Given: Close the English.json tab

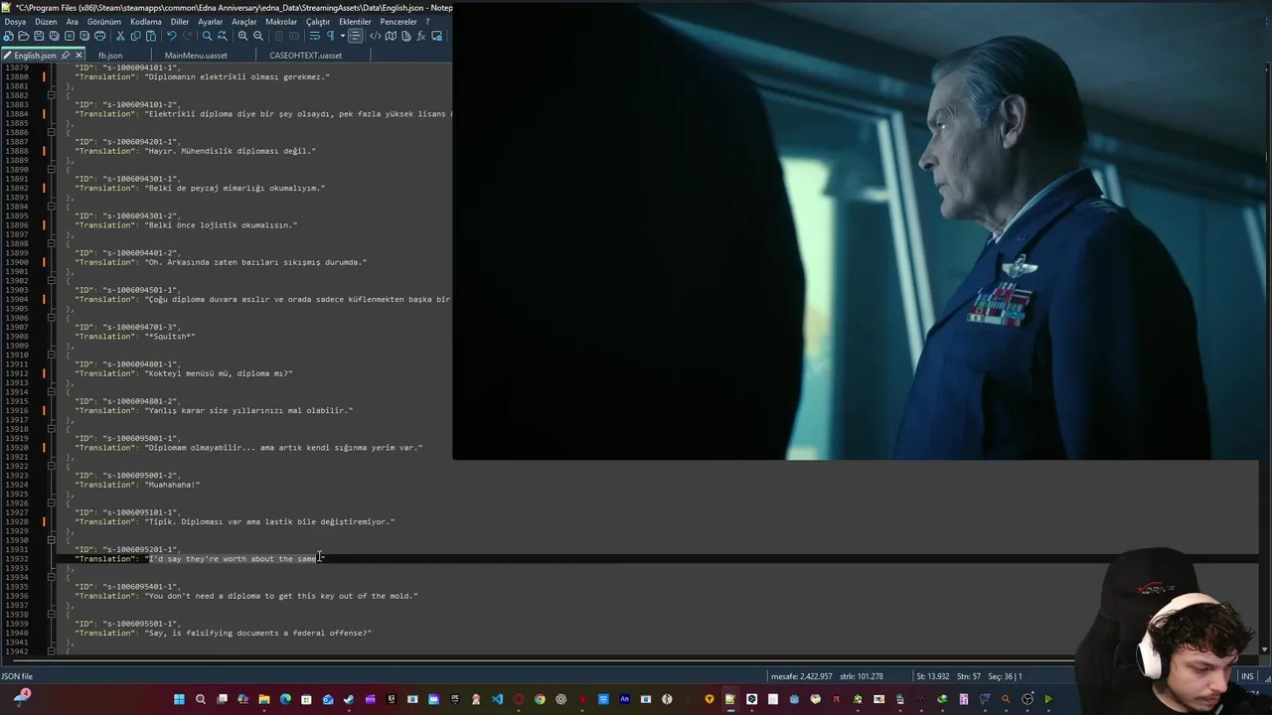Looking at the screenshot, I should (x=79, y=56).
